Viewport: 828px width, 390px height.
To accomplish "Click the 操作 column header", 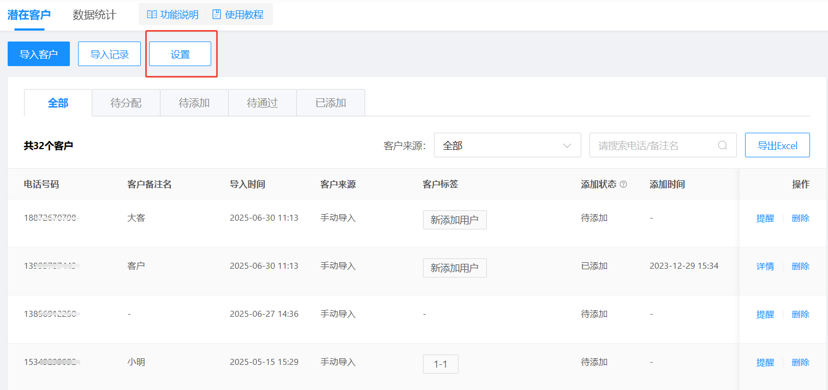I will 801,184.
